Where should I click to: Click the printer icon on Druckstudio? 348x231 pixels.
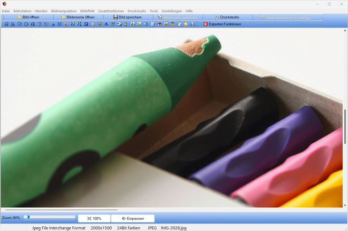point(217,17)
